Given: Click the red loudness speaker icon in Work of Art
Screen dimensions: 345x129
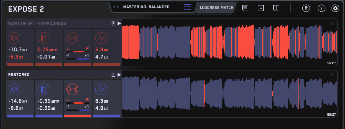Looking at the screenshot, I should click(14, 38).
